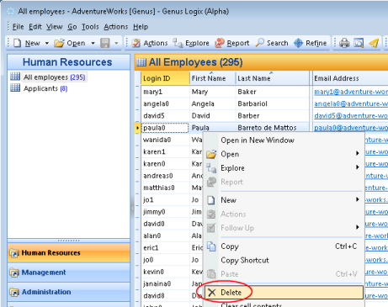Sort by Email Address column header

coord(350,78)
